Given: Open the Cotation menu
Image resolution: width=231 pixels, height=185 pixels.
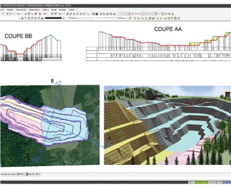Looking at the screenshot, I should pos(45,10).
